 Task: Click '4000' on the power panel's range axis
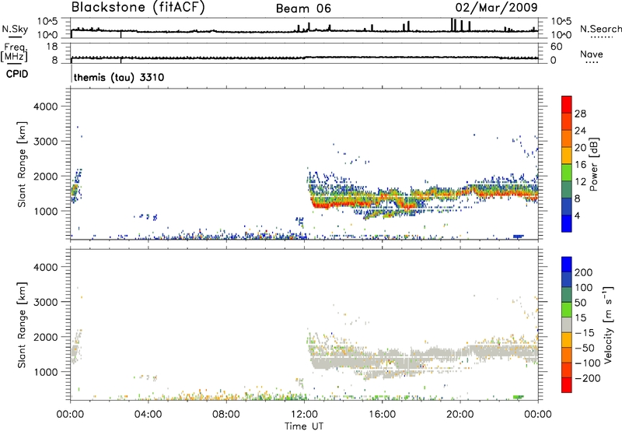tap(46, 107)
